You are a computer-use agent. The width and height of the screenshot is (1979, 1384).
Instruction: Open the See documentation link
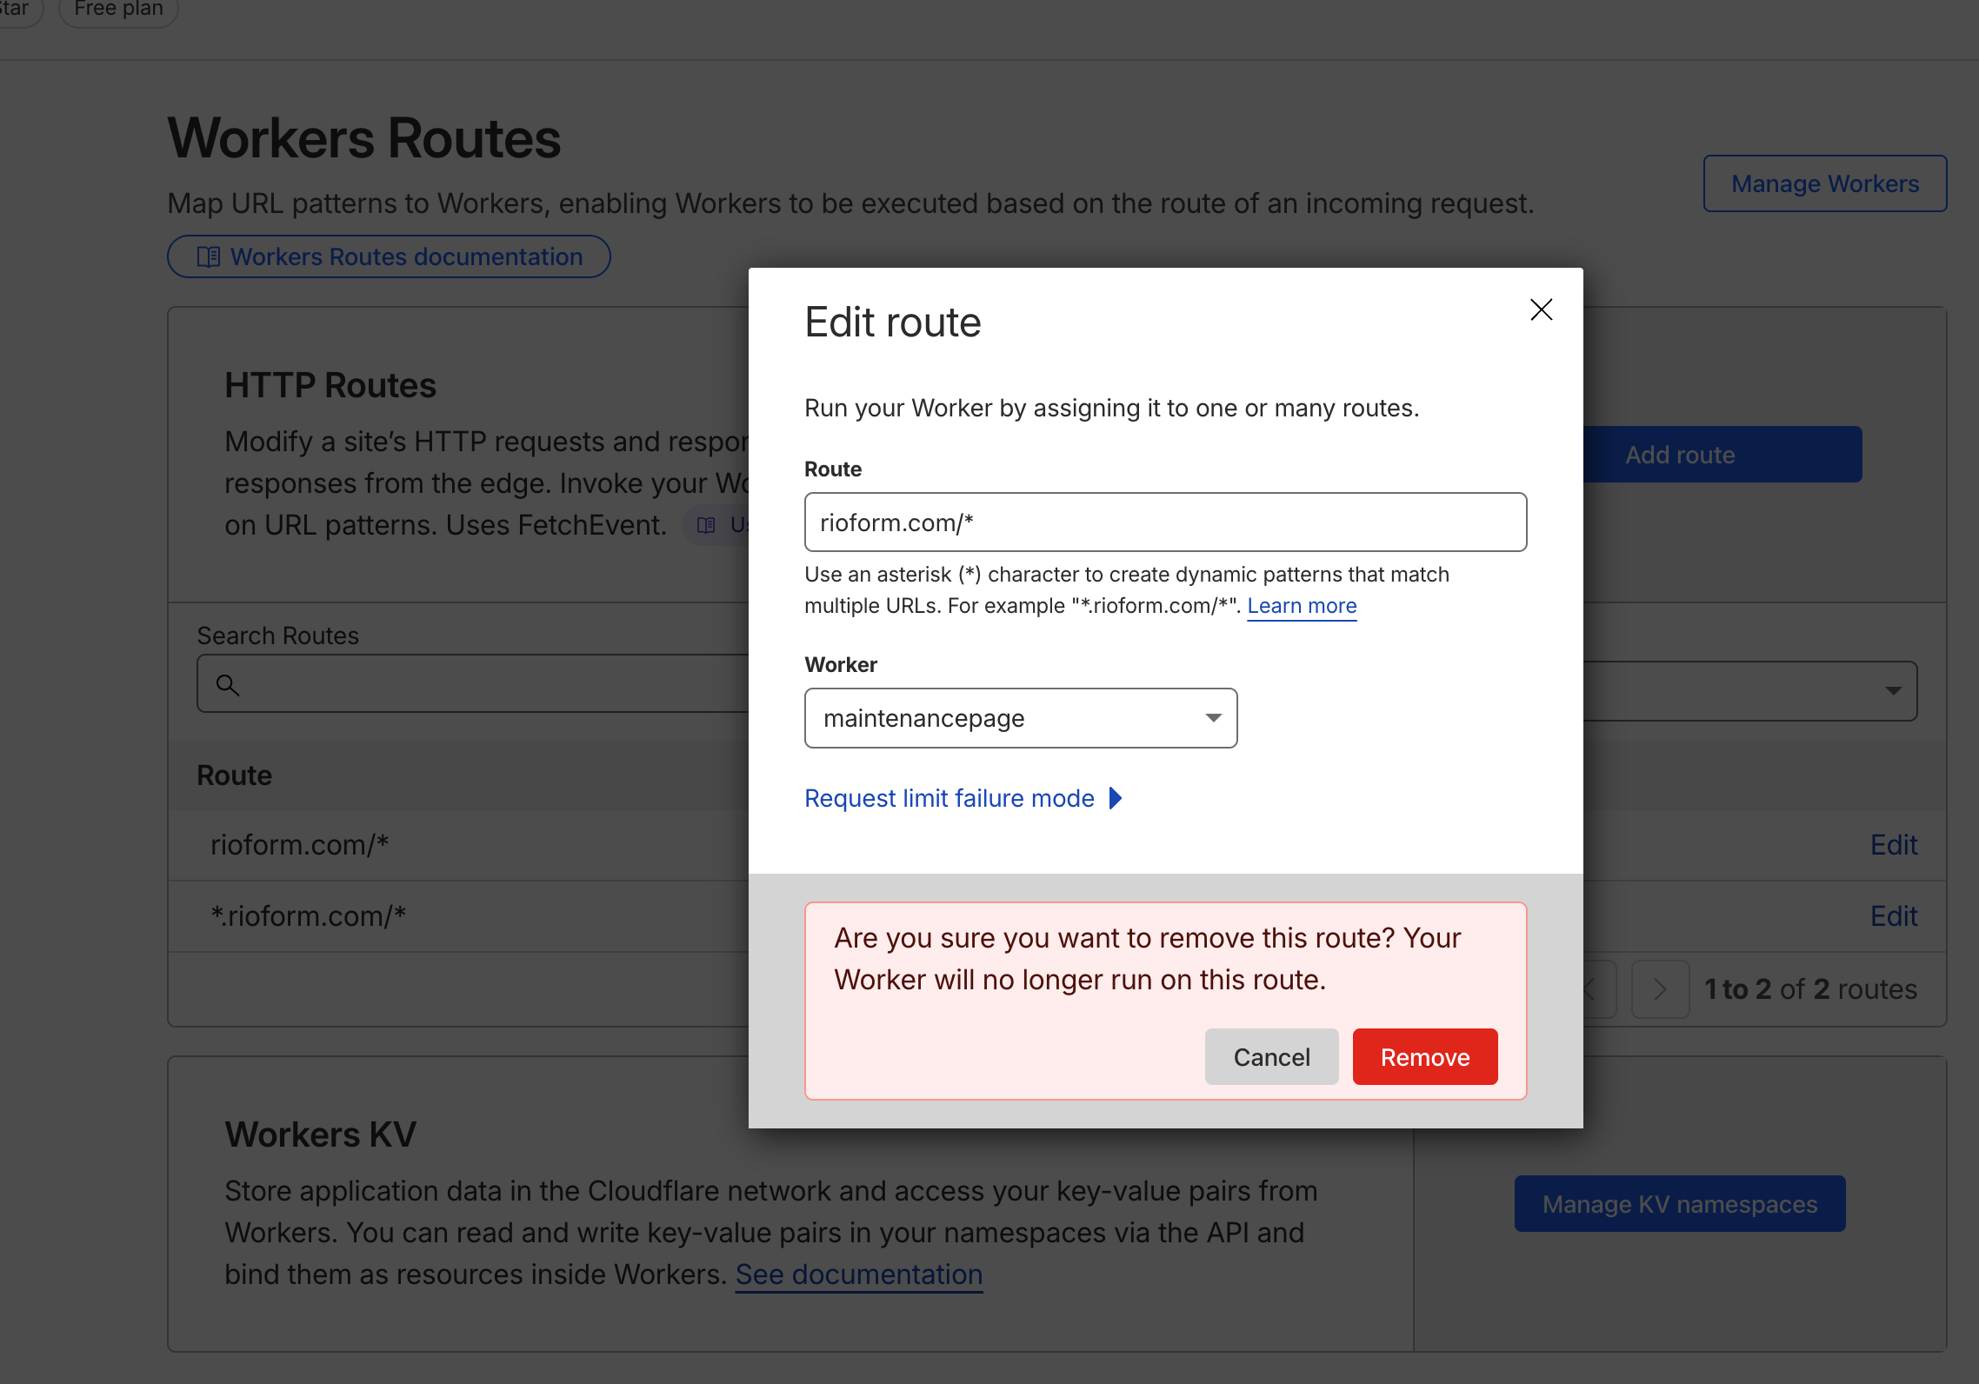tap(858, 1274)
